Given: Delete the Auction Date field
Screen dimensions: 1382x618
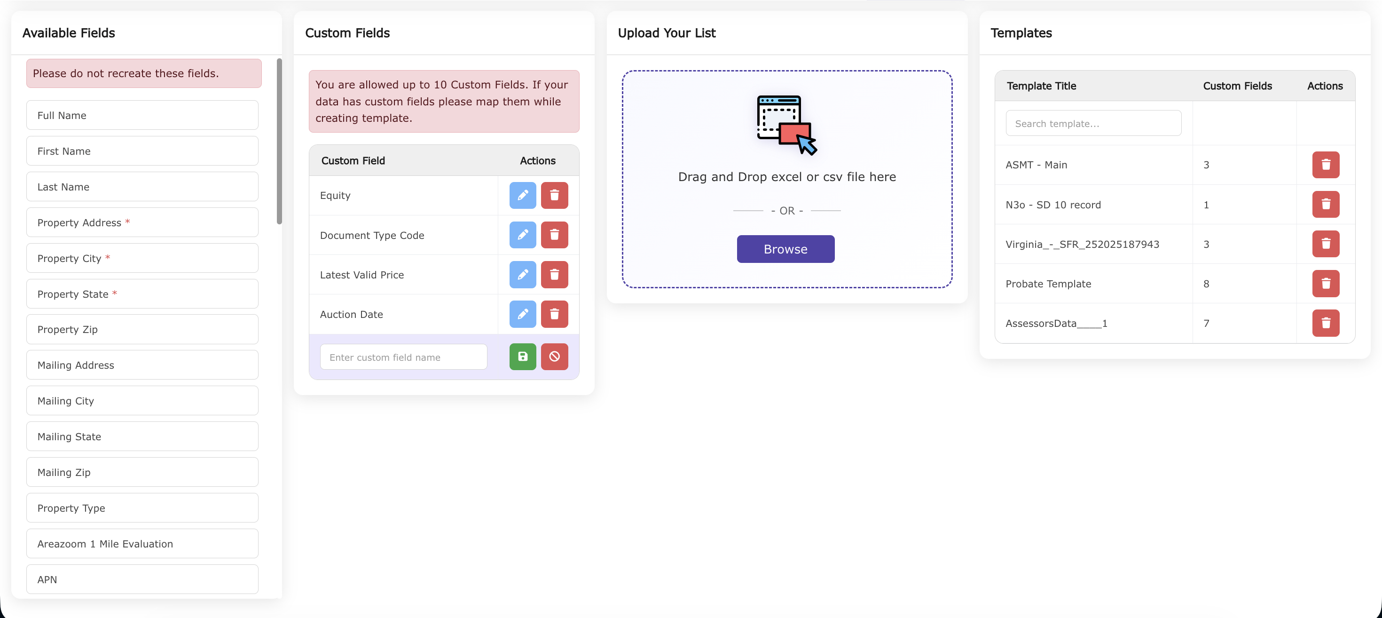Looking at the screenshot, I should coord(555,314).
